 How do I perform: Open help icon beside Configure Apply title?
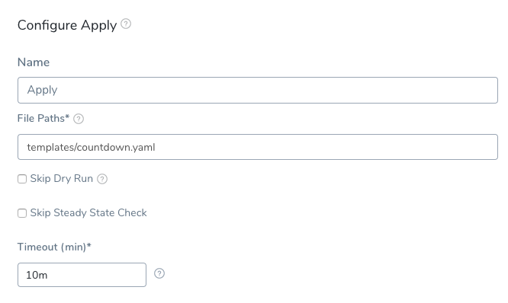tap(126, 24)
